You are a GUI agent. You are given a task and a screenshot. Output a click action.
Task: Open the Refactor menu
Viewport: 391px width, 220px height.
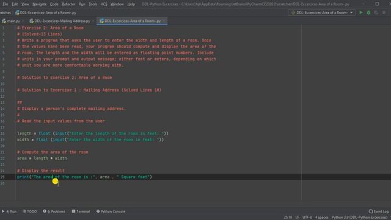coord(68,4)
